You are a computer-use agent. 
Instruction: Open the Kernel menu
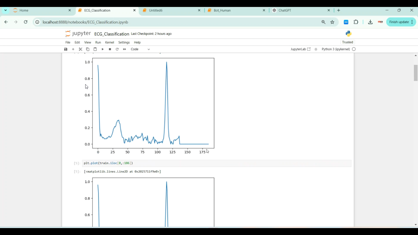coord(110,42)
